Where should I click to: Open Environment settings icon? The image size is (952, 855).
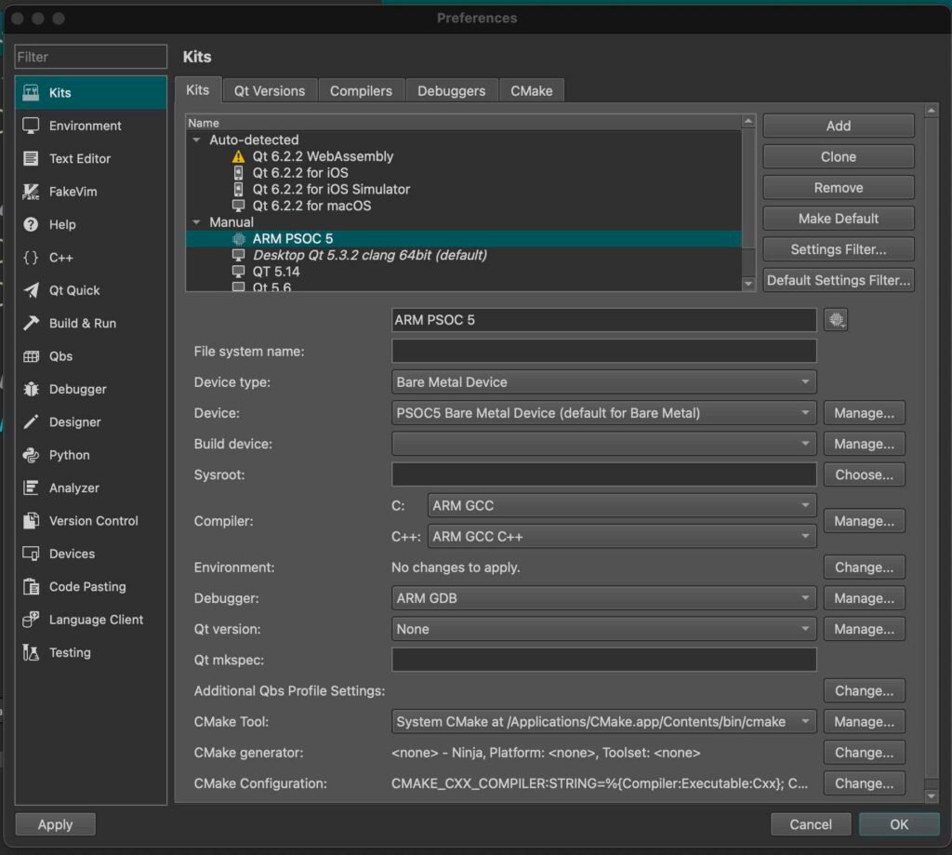pyautogui.click(x=31, y=126)
